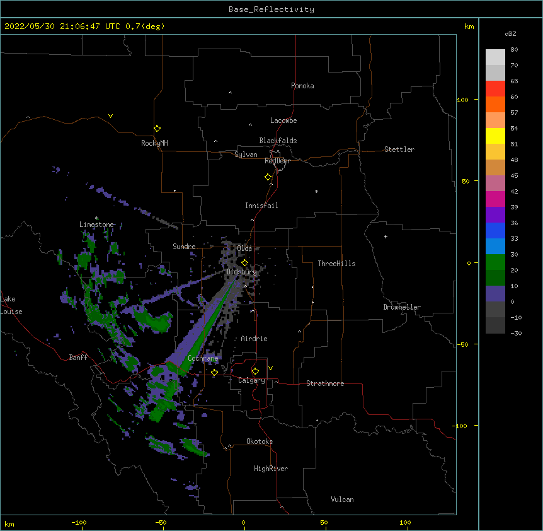Click the yellow station marker above Calgary
This screenshot has width=543, height=531.
click(x=255, y=371)
